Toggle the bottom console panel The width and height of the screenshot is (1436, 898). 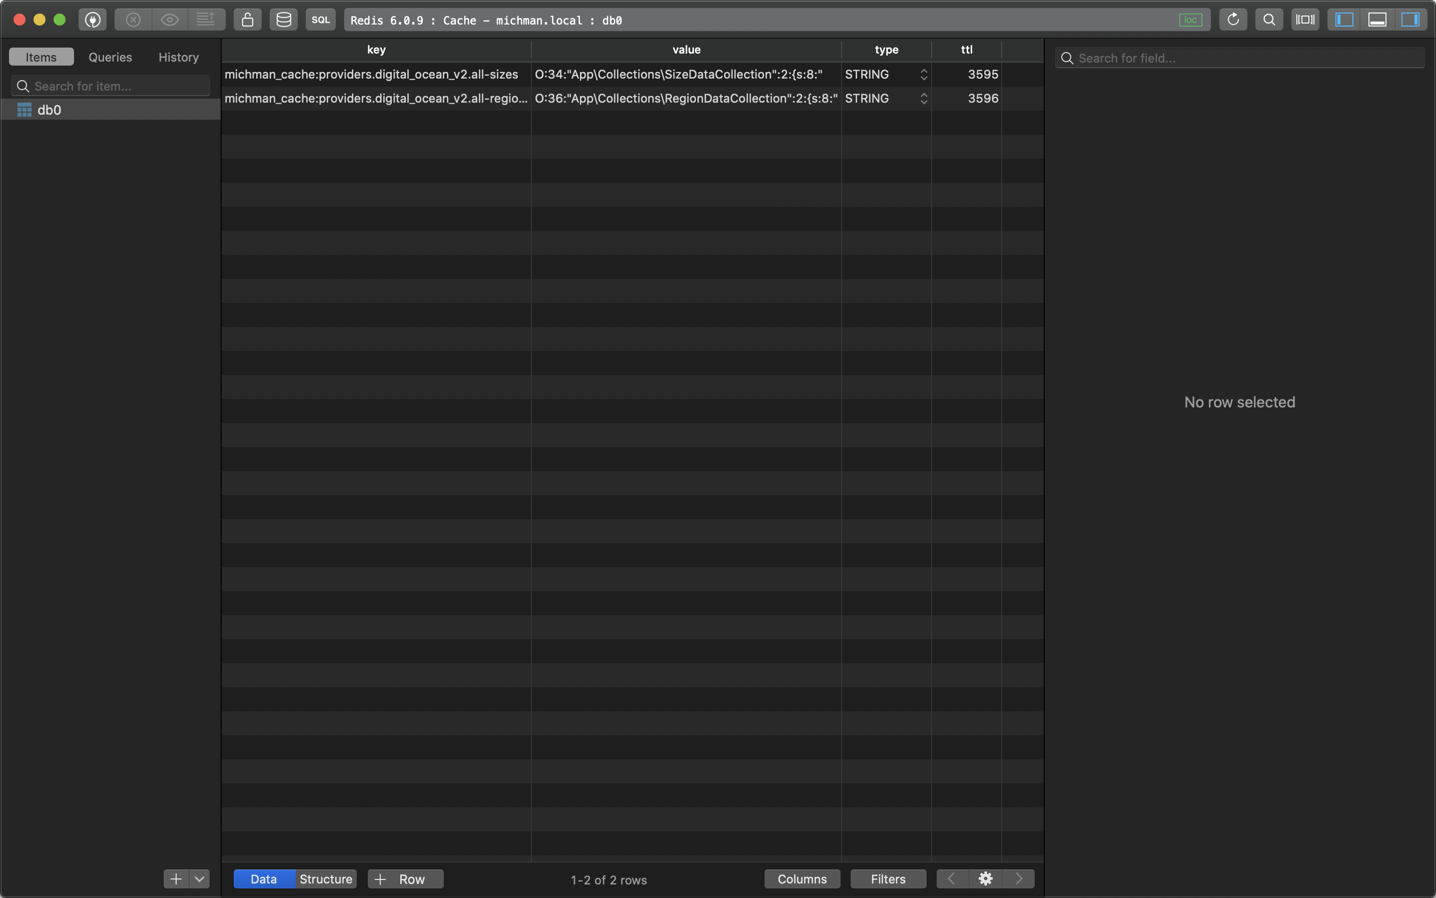[1377, 20]
